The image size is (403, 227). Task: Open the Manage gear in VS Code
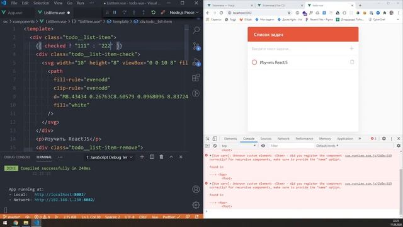click(x=196, y=205)
